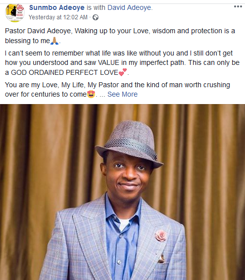This screenshot has width=245, height=280.
Task: Click the two pink hearts emoji
Action: [123, 72]
